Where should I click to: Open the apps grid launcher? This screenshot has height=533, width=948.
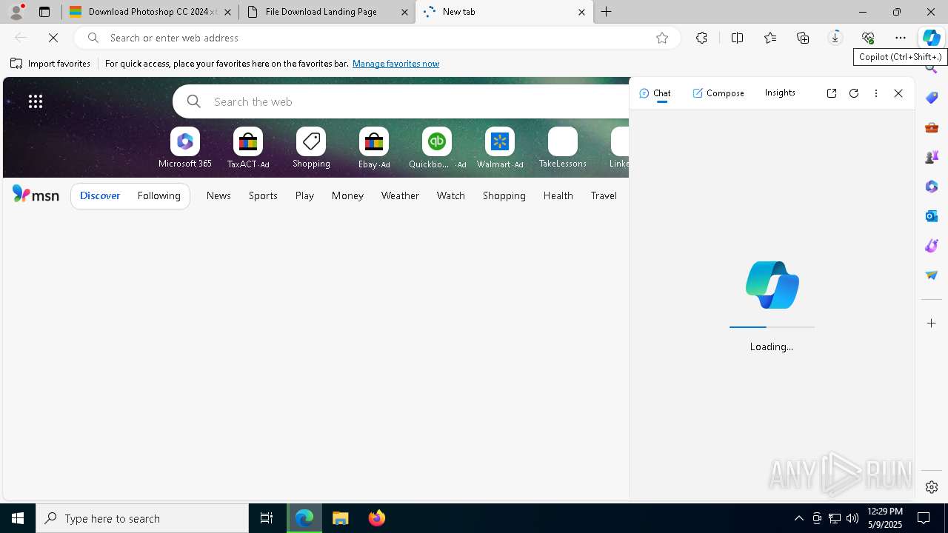click(36, 101)
